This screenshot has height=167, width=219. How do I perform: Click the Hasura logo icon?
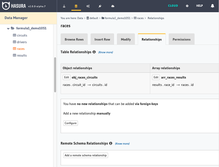[6, 6]
